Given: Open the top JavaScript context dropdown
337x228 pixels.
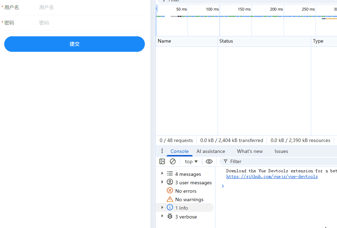Looking at the screenshot, I should (x=191, y=161).
